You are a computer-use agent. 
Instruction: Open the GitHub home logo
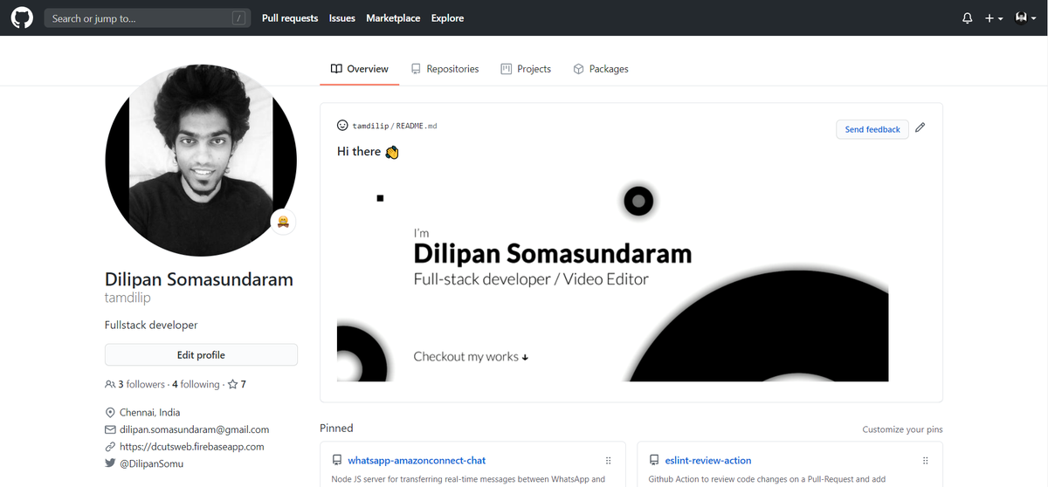pos(22,17)
